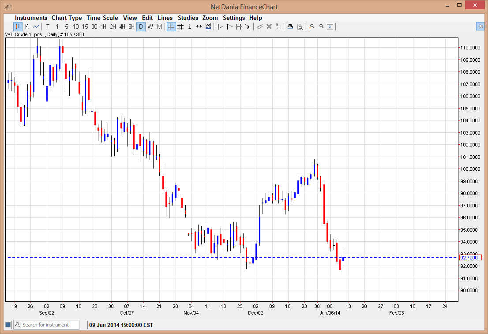Open the Studies menu

188,18
